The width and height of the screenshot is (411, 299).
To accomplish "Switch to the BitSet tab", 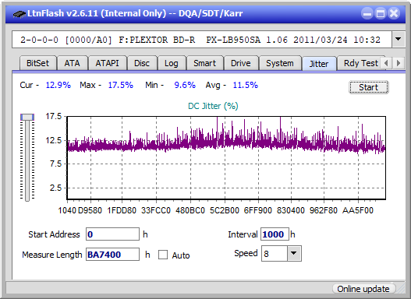I will coord(37,63).
